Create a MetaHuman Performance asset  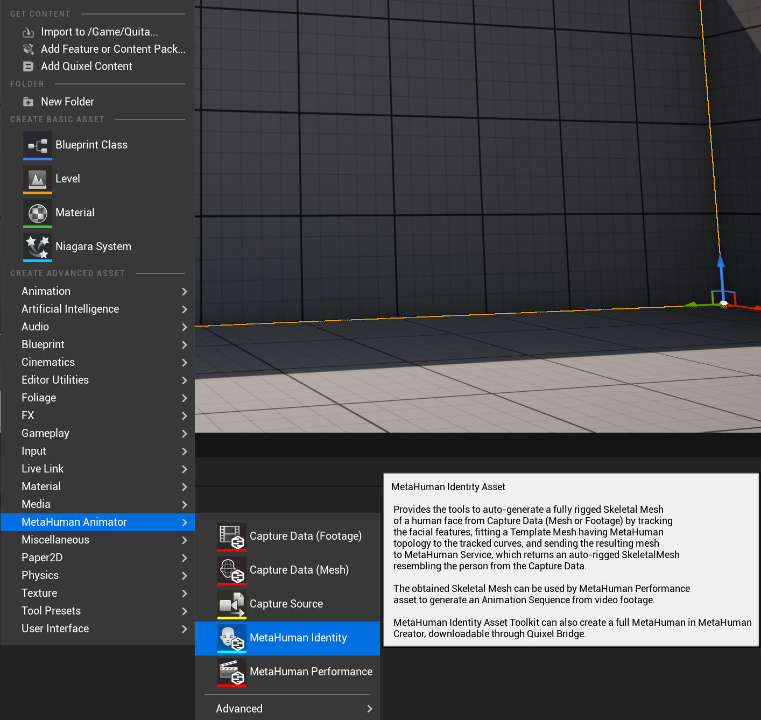(311, 671)
